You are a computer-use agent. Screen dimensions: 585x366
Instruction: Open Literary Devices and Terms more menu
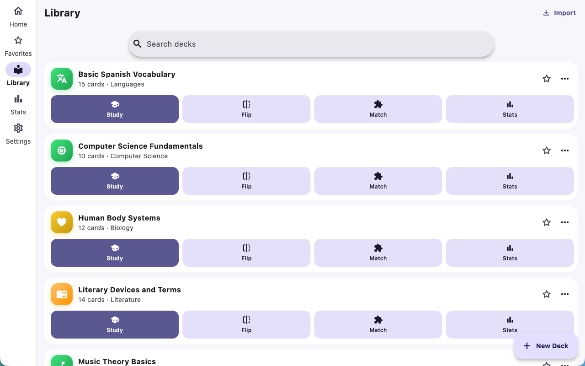tap(565, 294)
